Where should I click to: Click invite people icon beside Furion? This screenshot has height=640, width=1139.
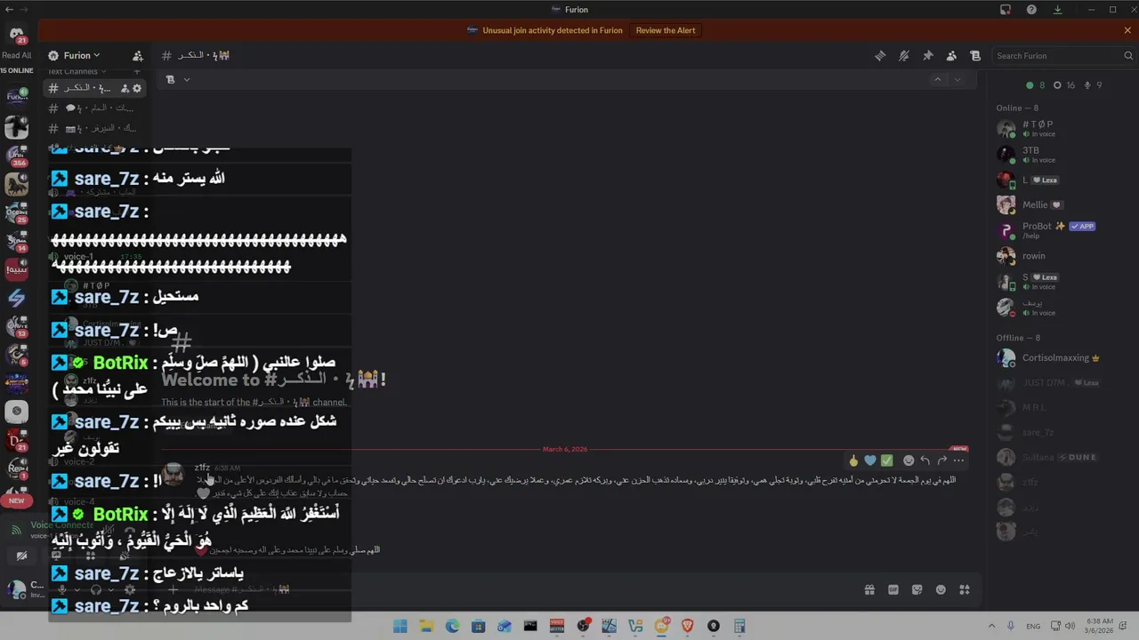pos(137,55)
